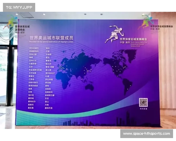
Task: Click the 洛杉矶 entry in city list
Action: point(31,95)
